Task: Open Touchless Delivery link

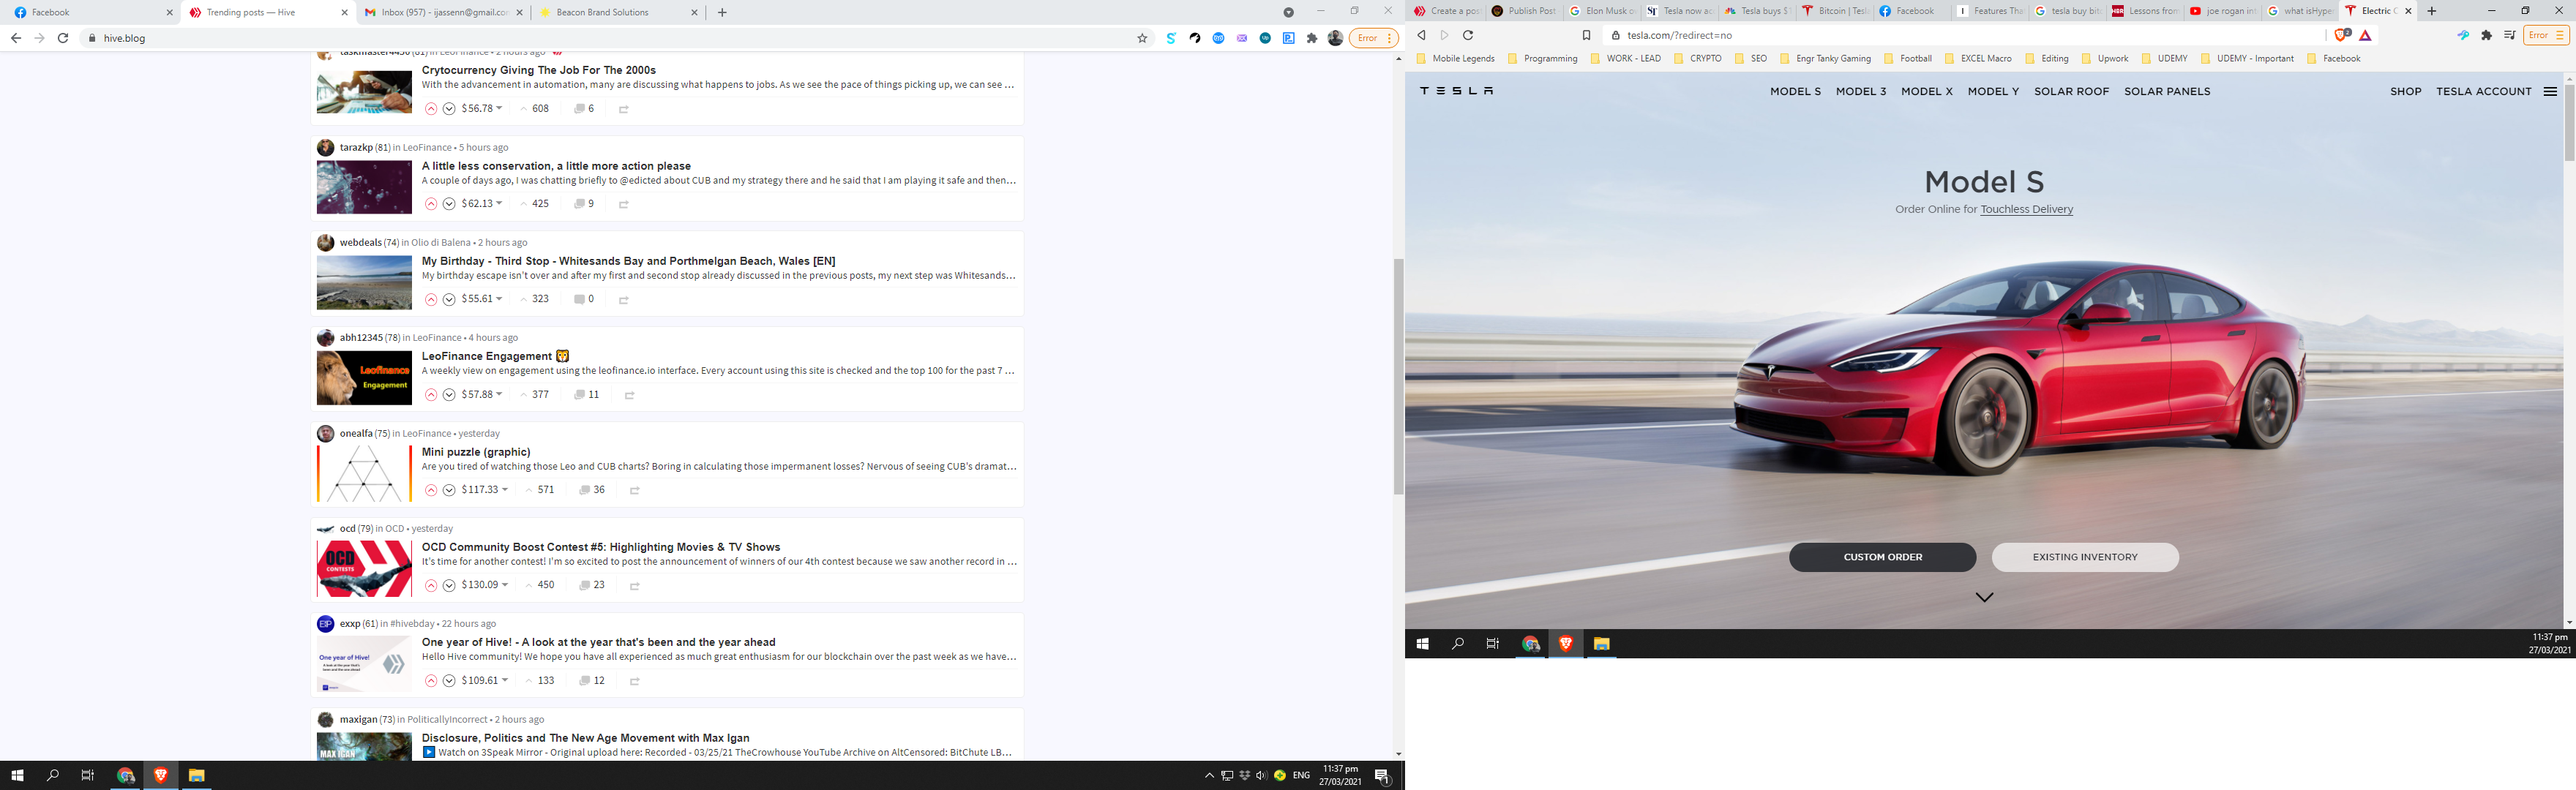Action: (2026, 210)
